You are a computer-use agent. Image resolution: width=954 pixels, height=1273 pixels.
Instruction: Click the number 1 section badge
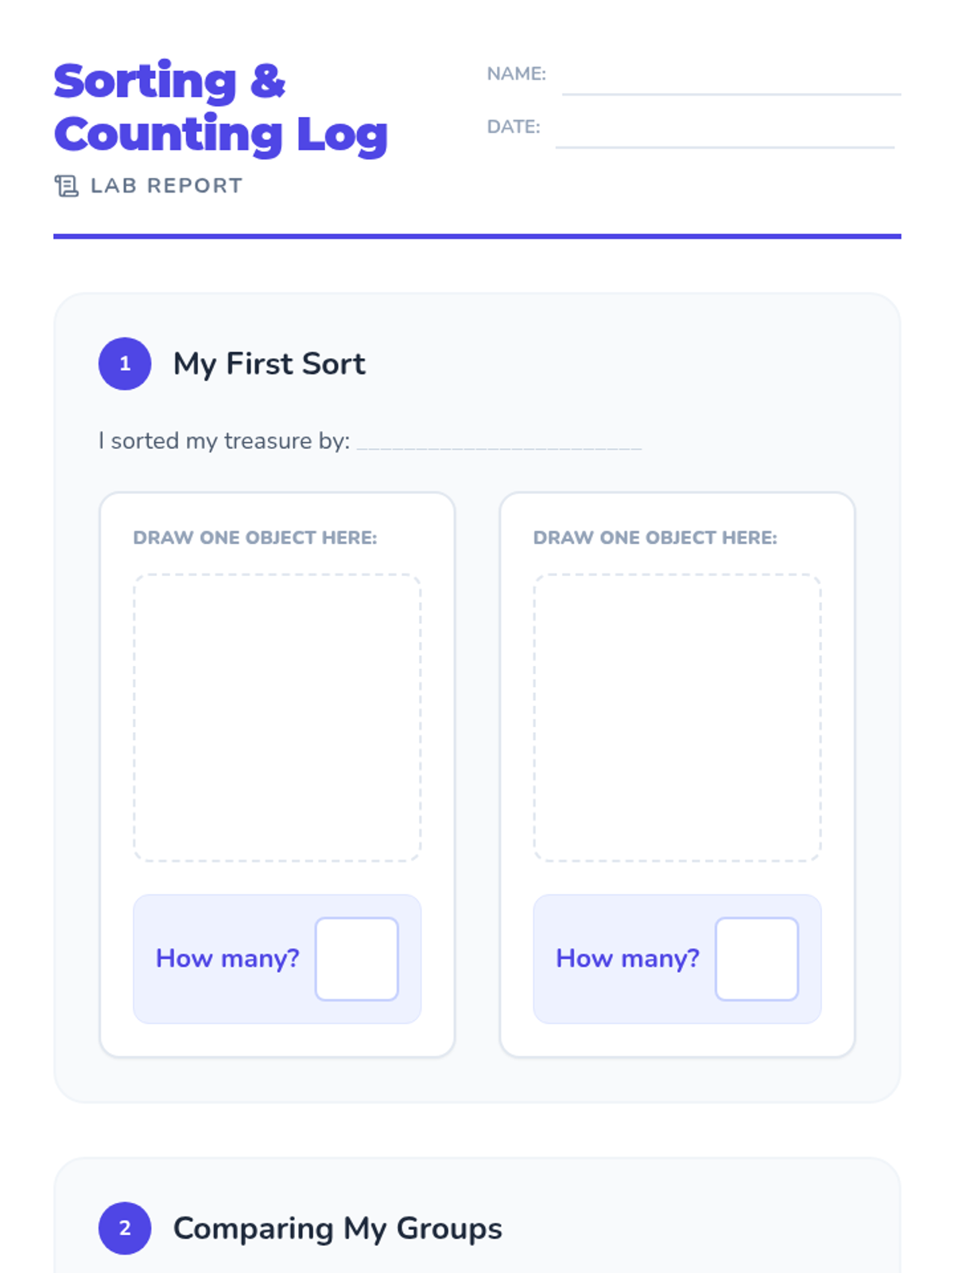tap(125, 364)
